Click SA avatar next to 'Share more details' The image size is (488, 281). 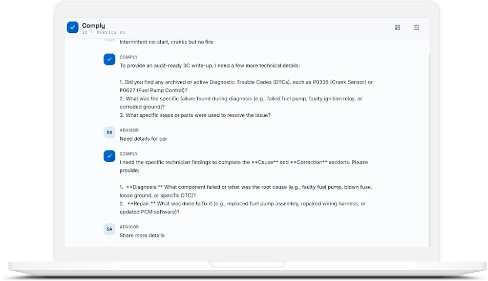[x=109, y=229]
